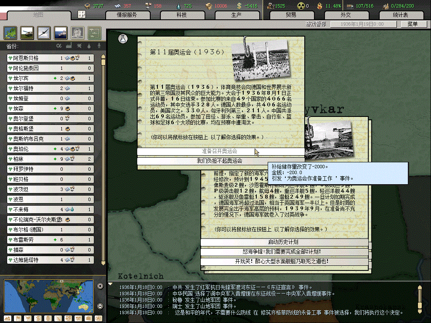Click the flask icon above the event window
This screenshot has height=323, width=431.
tap(122, 38)
